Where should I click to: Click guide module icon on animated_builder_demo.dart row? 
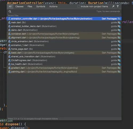click(x=119, y=26)
